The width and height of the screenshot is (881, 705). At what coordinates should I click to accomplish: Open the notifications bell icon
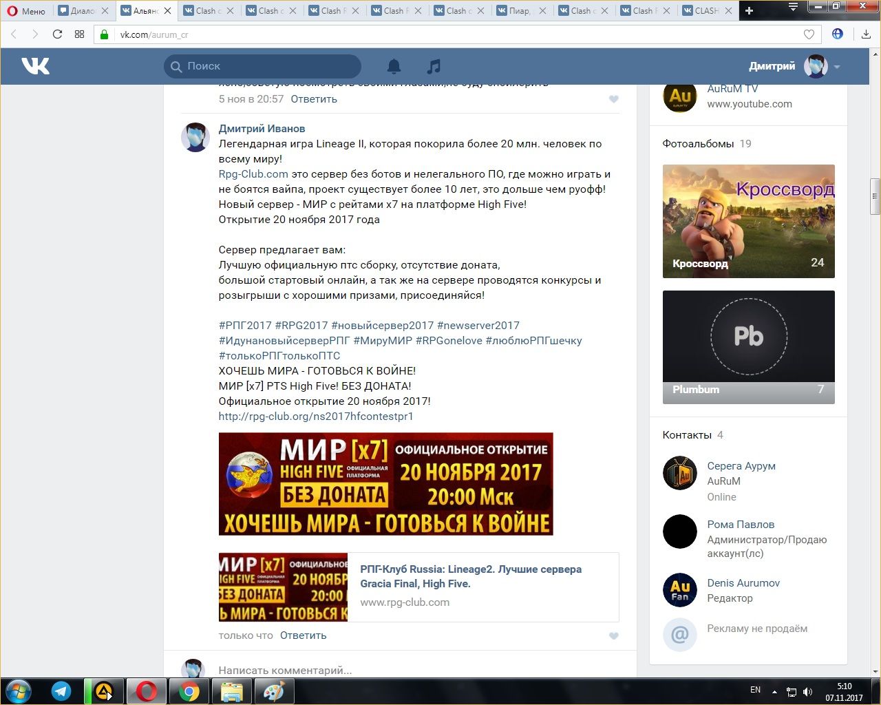point(394,66)
